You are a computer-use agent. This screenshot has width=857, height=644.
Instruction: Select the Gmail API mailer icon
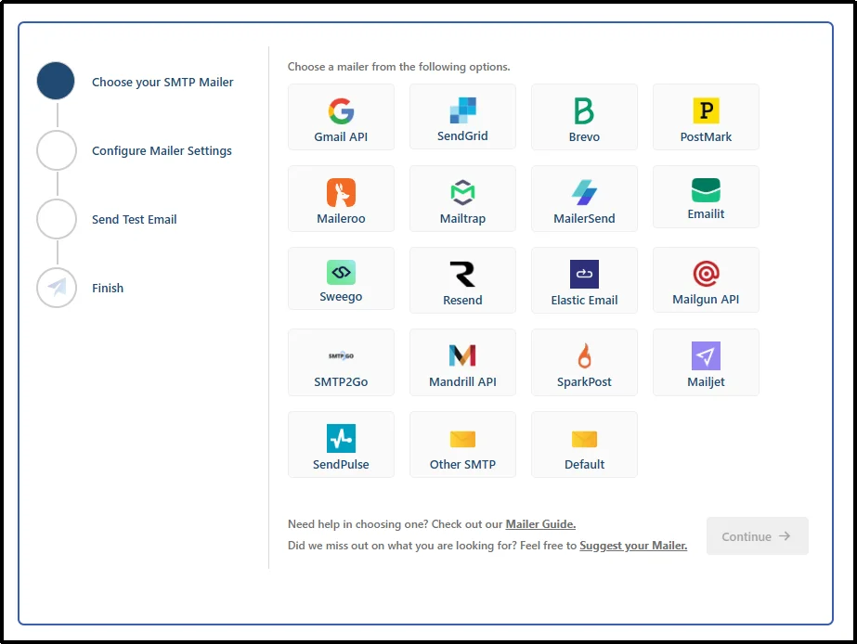(x=341, y=110)
